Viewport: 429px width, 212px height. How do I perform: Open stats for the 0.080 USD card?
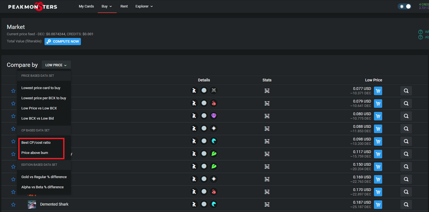[x=267, y=116]
